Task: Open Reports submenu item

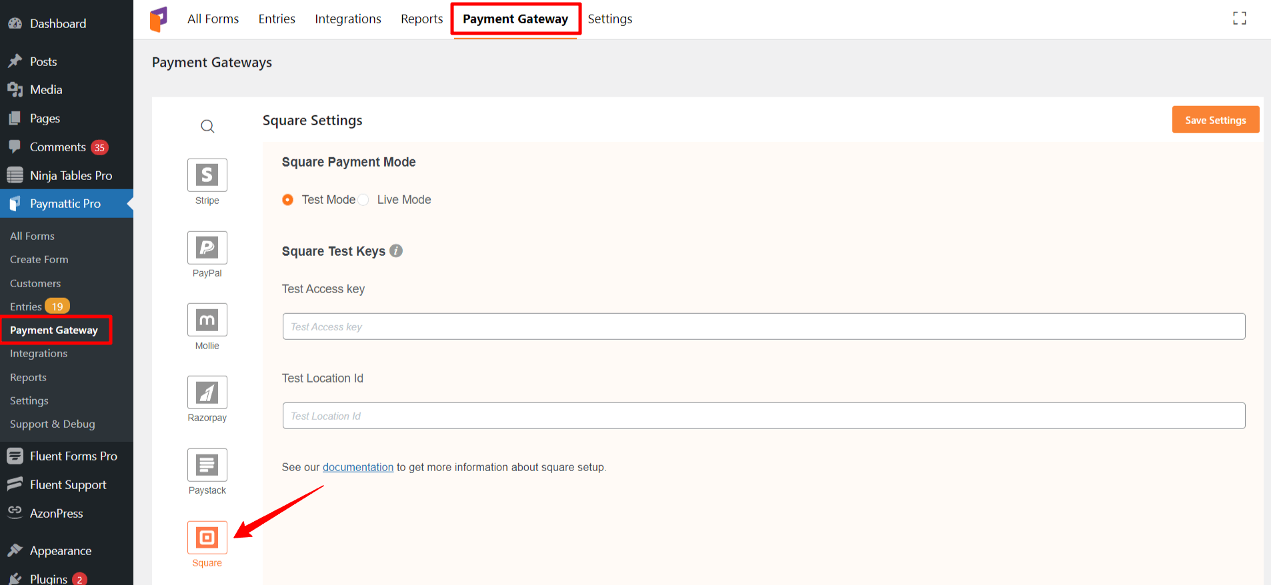Action: pos(28,377)
